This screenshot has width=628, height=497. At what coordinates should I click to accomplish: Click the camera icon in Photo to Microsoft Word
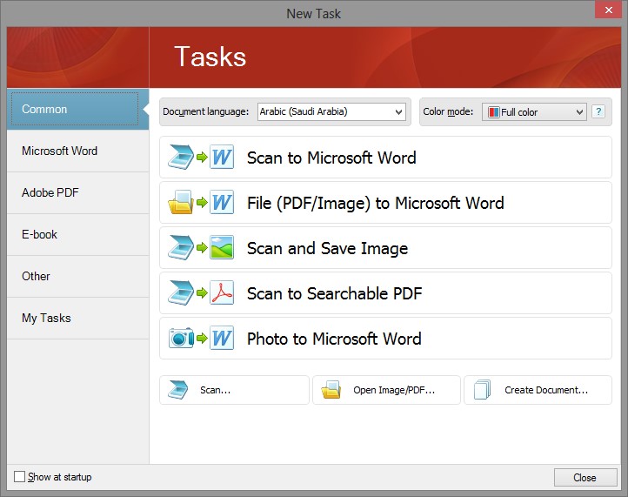pyautogui.click(x=181, y=339)
